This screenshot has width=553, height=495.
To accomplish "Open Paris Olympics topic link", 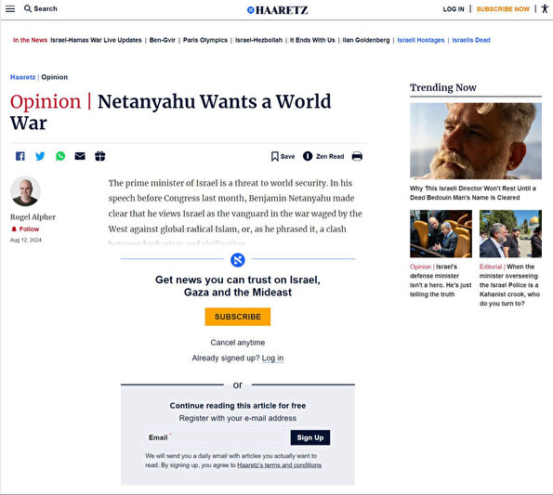I will 205,40.
